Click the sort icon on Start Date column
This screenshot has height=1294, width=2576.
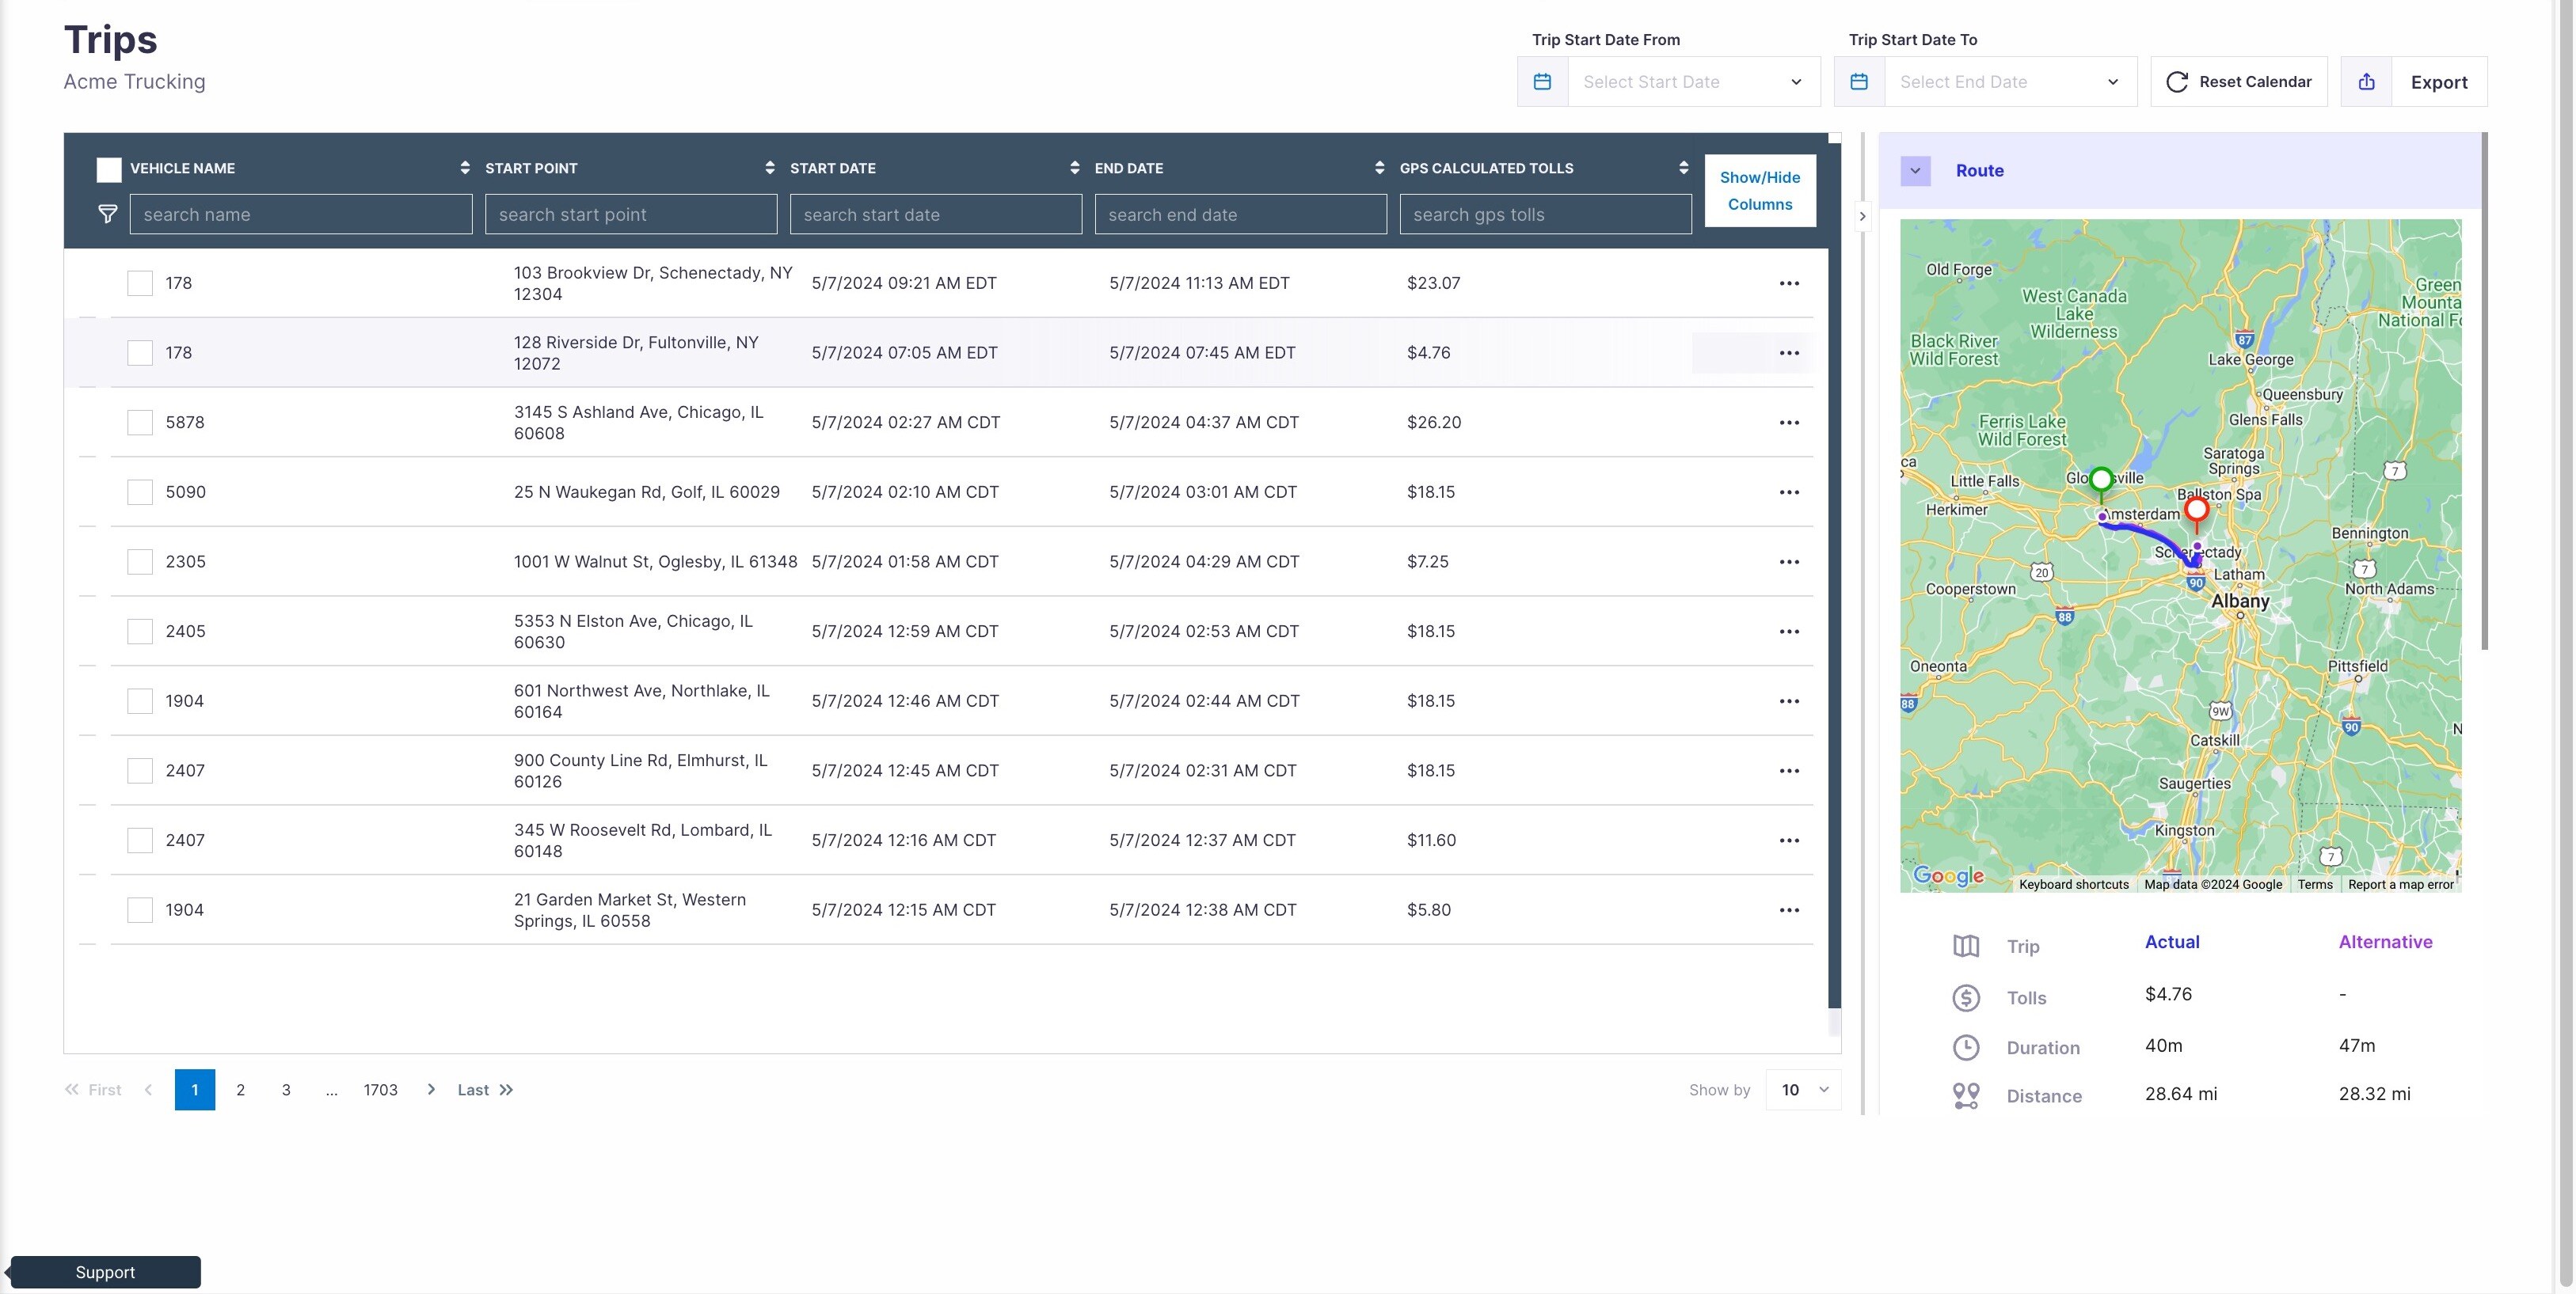[1075, 167]
